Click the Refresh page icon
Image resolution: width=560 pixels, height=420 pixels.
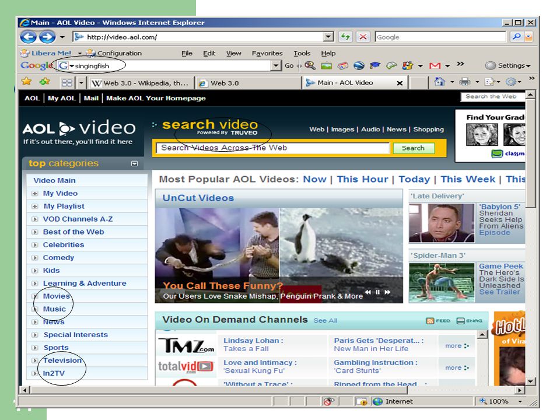click(x=345, y=36)
